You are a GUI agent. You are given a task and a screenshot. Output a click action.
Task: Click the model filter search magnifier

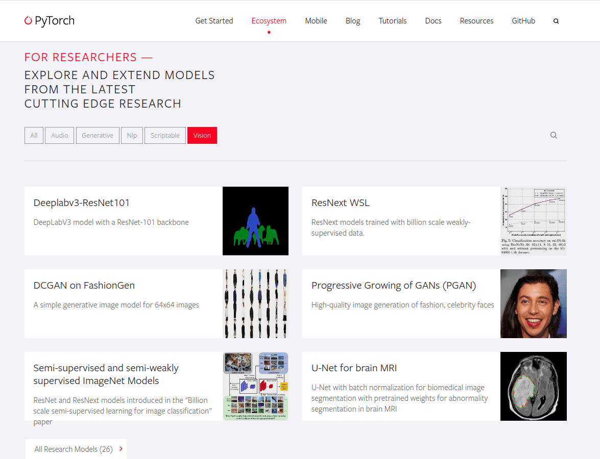pyautogui.click(x=554, y=135)
